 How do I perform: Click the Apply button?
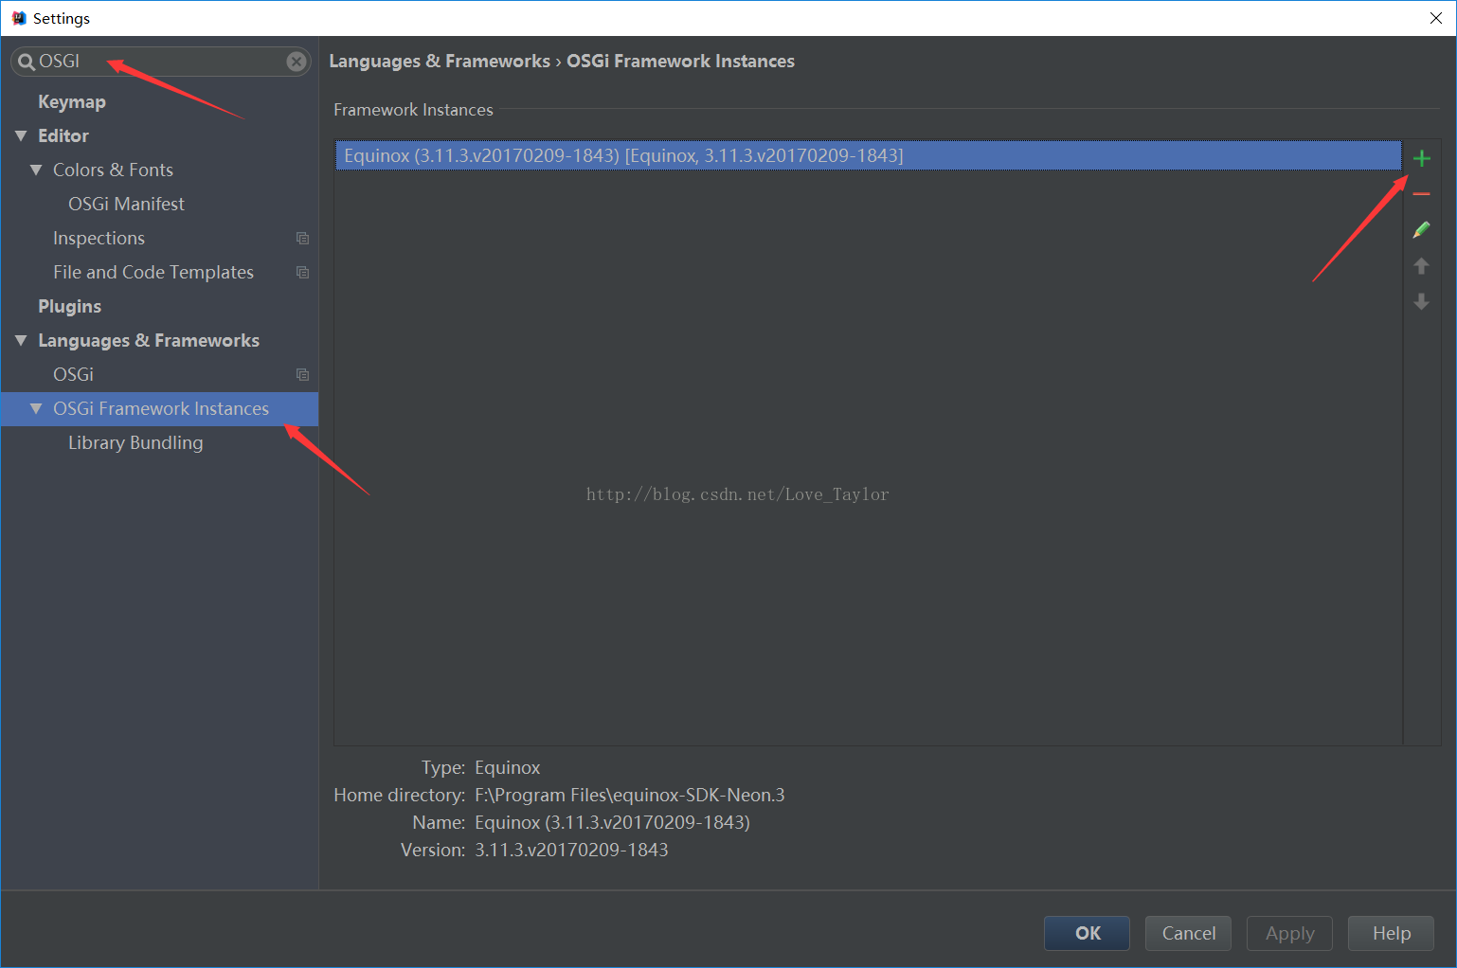(1289, 933)
